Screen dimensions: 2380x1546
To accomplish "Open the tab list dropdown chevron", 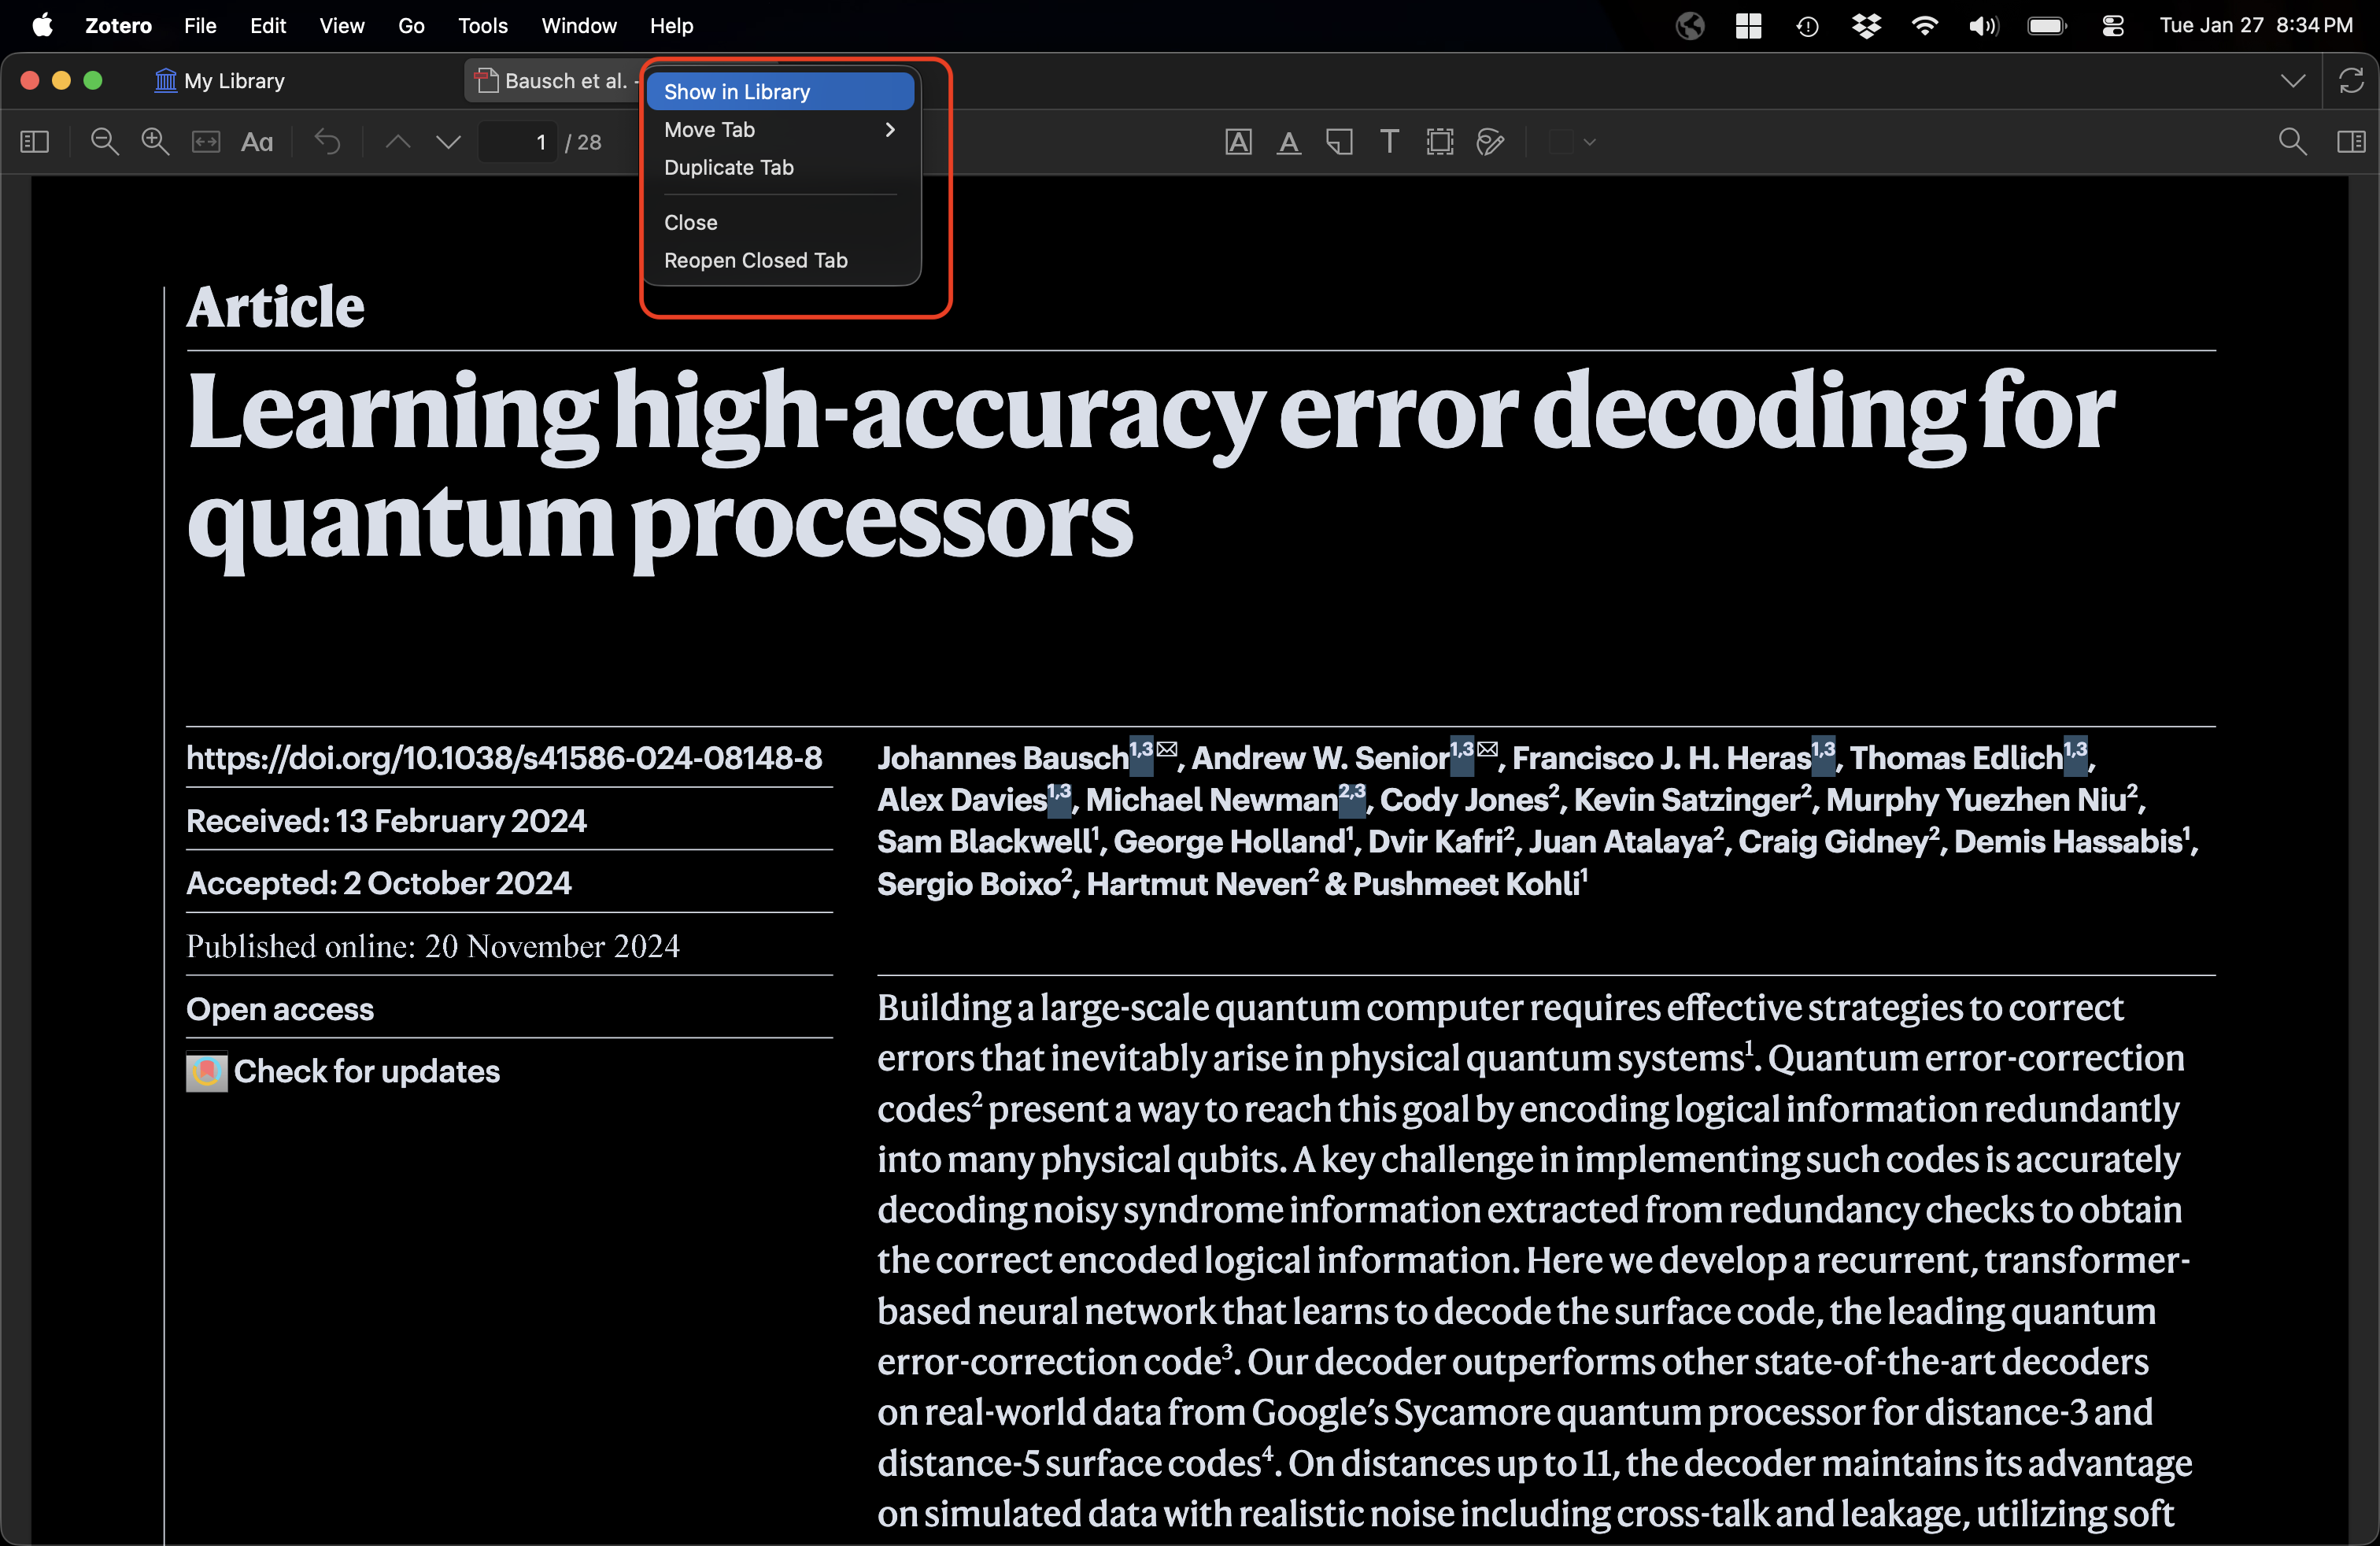I will [2292, 81].
